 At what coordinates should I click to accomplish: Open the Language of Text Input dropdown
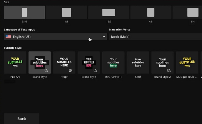[55, 37]
